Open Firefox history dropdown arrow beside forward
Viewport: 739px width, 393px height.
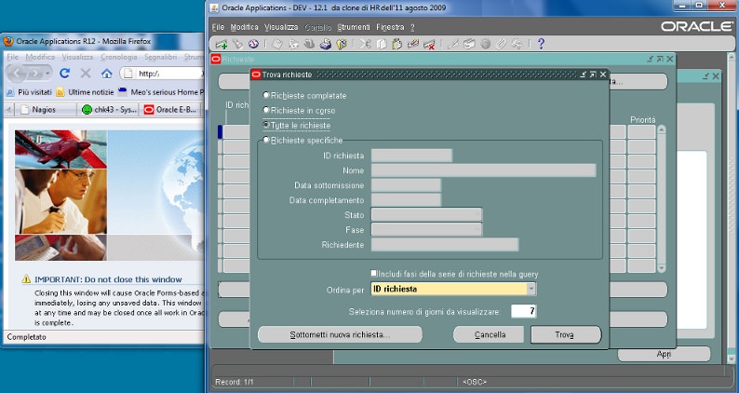[x=47, y=74]
